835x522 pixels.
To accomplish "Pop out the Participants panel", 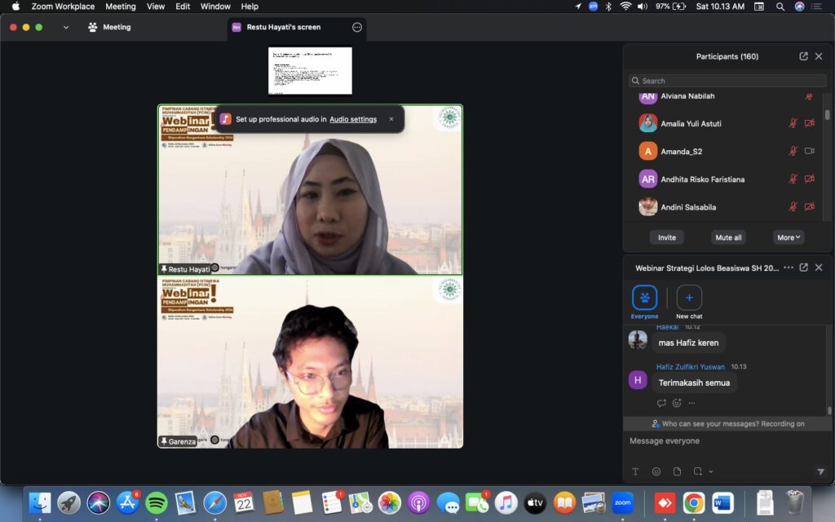I will click(x=803, y=56).
